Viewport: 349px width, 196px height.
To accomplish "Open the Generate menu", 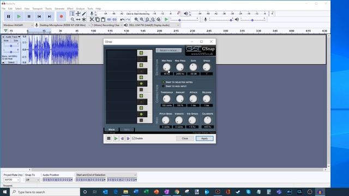I will click(x=59, y=9).
